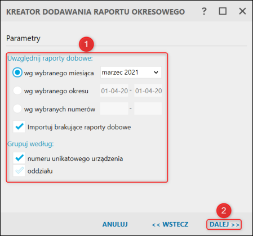Close the report wizard dialog
Image resolution: width=253 pixels, height=236 pixels.
242,11
